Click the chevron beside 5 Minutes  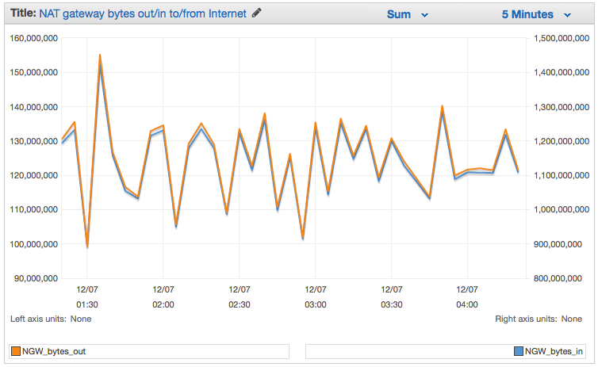click(x=567, y=15)
